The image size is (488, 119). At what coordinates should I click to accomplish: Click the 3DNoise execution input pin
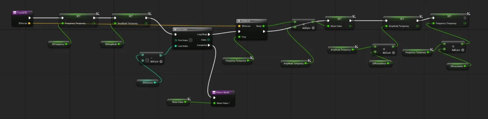[x=239, y=32]
